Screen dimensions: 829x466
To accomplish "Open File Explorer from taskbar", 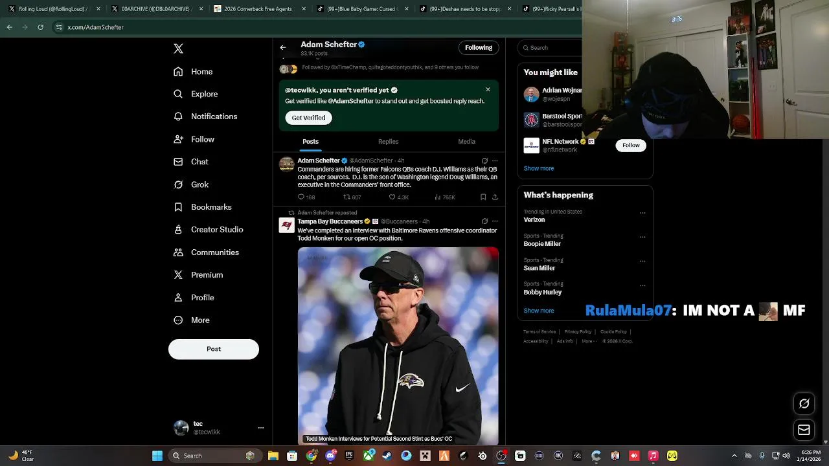I will 273,456.
